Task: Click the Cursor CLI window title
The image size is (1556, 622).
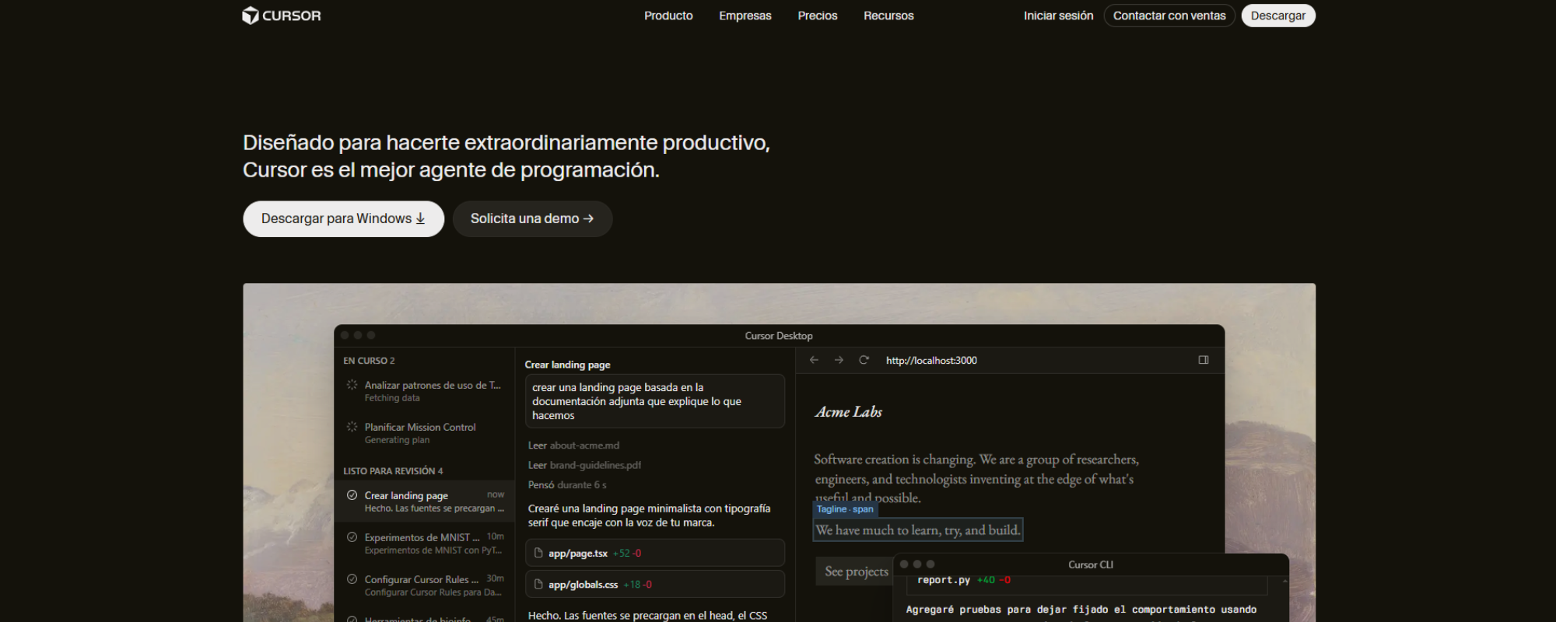Action: coord(1091,564)
